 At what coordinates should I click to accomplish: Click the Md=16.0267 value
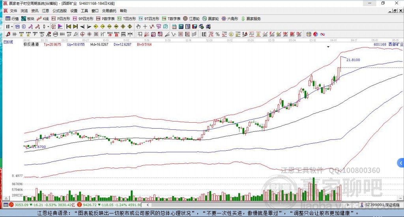tap(99, 44)
